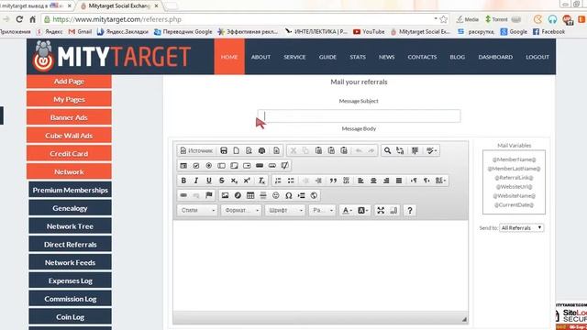Open the Set Language dropdown in editor
The image size is (587, 330).
point(440,181)
